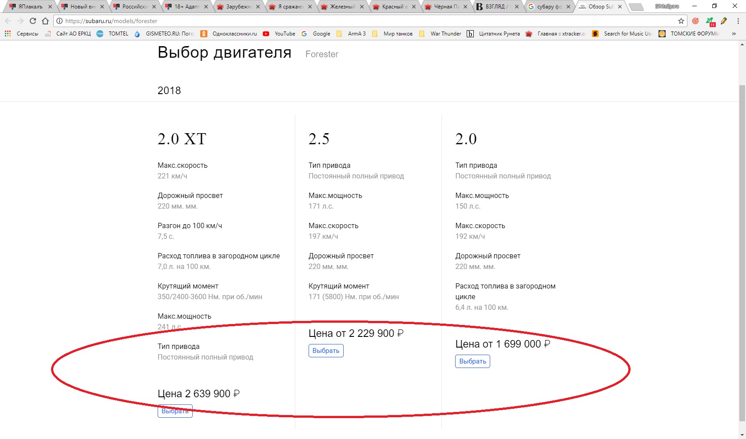The width and height of the screenshot is (746, 439).
Task: Close the субару фо Google tab
Action: point(568,7)
